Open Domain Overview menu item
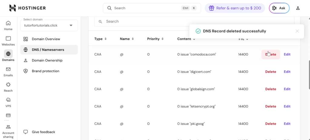Image resolution: width=310 pixels, height=140 pixels. (46, 39)
